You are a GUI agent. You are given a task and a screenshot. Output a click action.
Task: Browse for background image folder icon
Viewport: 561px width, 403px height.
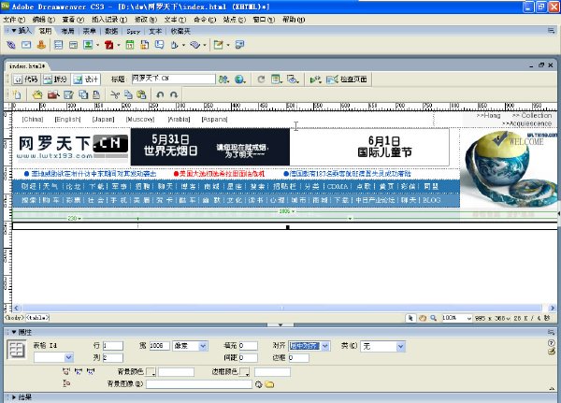[x=269, y=384]
